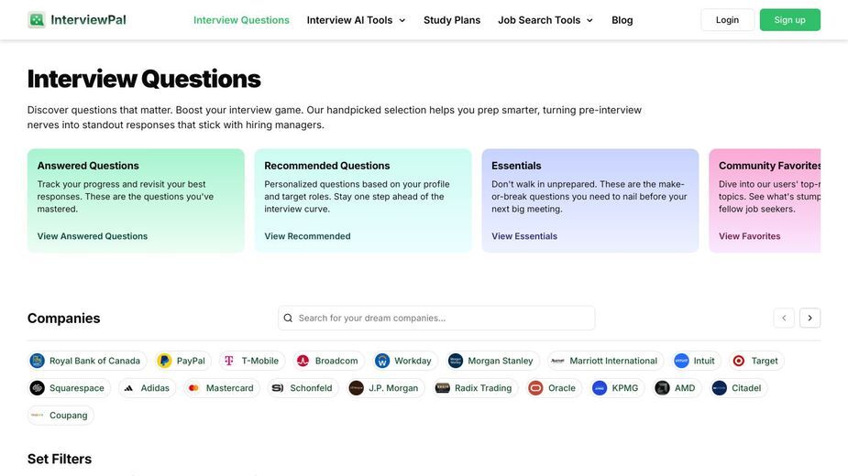The image size is (848, 476).
Task: Open the Recommended Questions card heading
Action: point(326,166)
